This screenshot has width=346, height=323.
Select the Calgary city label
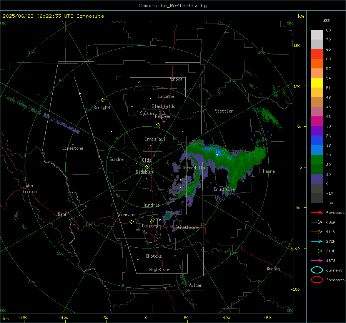coord(150,226)
